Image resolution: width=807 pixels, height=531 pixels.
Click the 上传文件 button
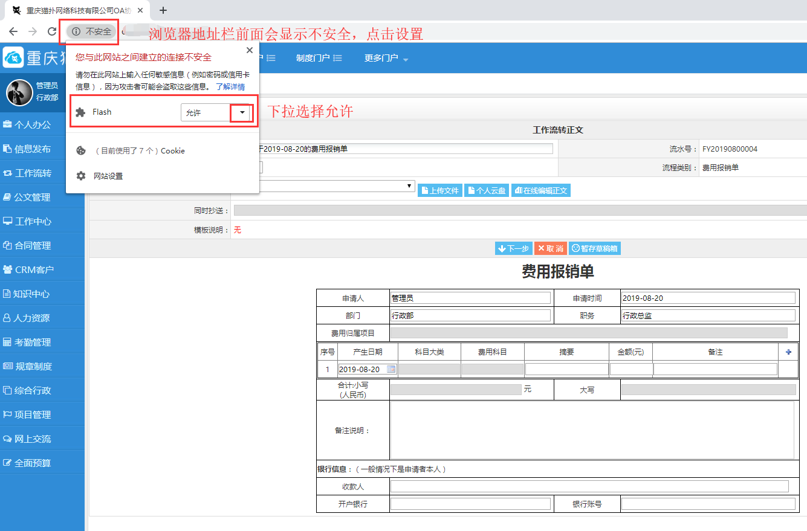tap(439, 190)
